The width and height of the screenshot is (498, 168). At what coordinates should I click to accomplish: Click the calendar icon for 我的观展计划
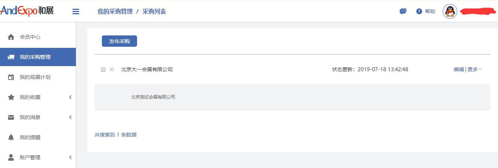click(x=11, y=77)
